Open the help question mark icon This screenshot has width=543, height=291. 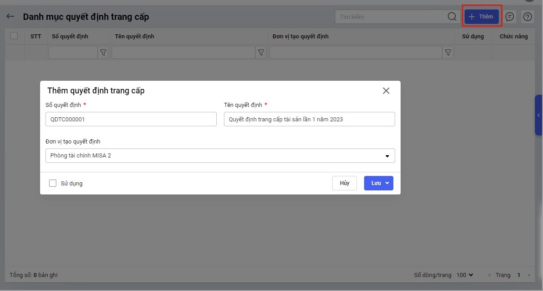point(528,17)
